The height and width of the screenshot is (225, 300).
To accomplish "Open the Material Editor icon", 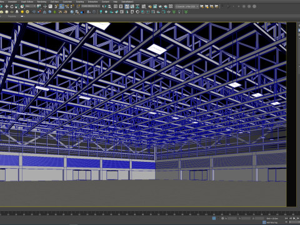I will pos(144,6).
